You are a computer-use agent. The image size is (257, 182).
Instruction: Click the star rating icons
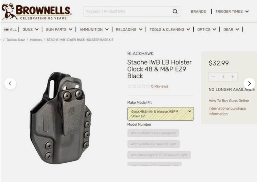[x=139, y=86]
